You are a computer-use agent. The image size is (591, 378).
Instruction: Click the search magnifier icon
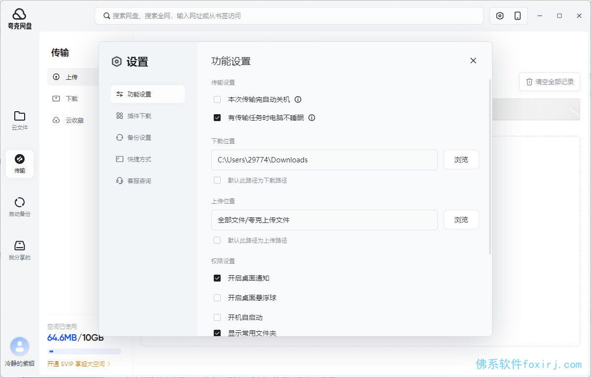click(x=106, y=16)
